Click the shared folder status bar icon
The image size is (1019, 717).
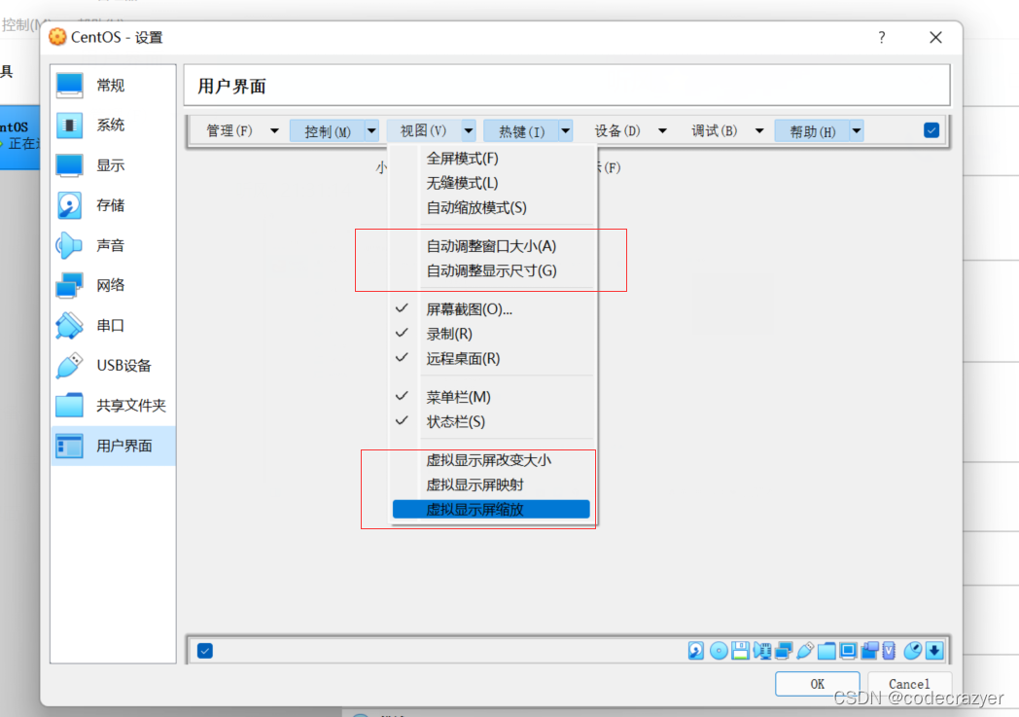[x=826, y=651]
